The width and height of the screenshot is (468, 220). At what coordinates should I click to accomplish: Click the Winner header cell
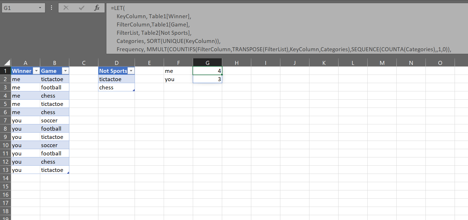coord(22,71)
